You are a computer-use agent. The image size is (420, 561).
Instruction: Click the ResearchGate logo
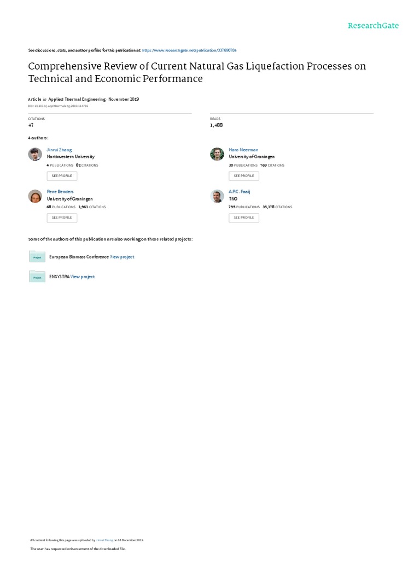373,26
